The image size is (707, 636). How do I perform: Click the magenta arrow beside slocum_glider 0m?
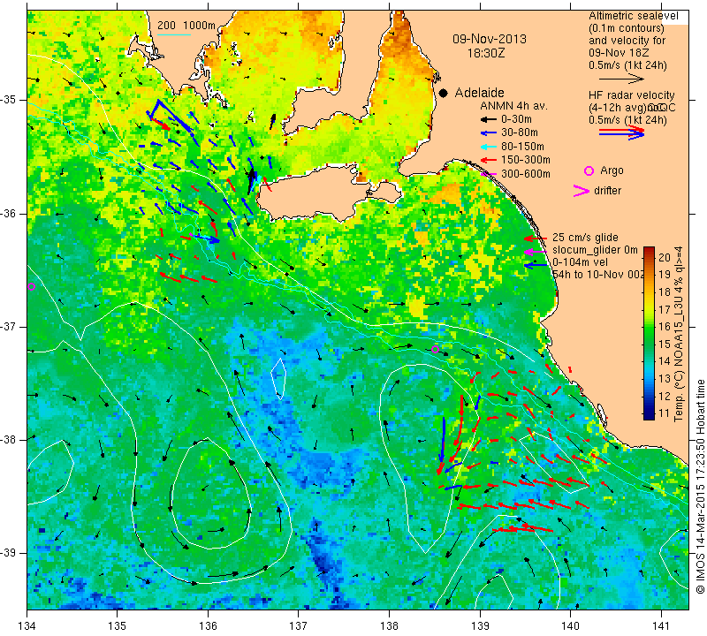536,251
